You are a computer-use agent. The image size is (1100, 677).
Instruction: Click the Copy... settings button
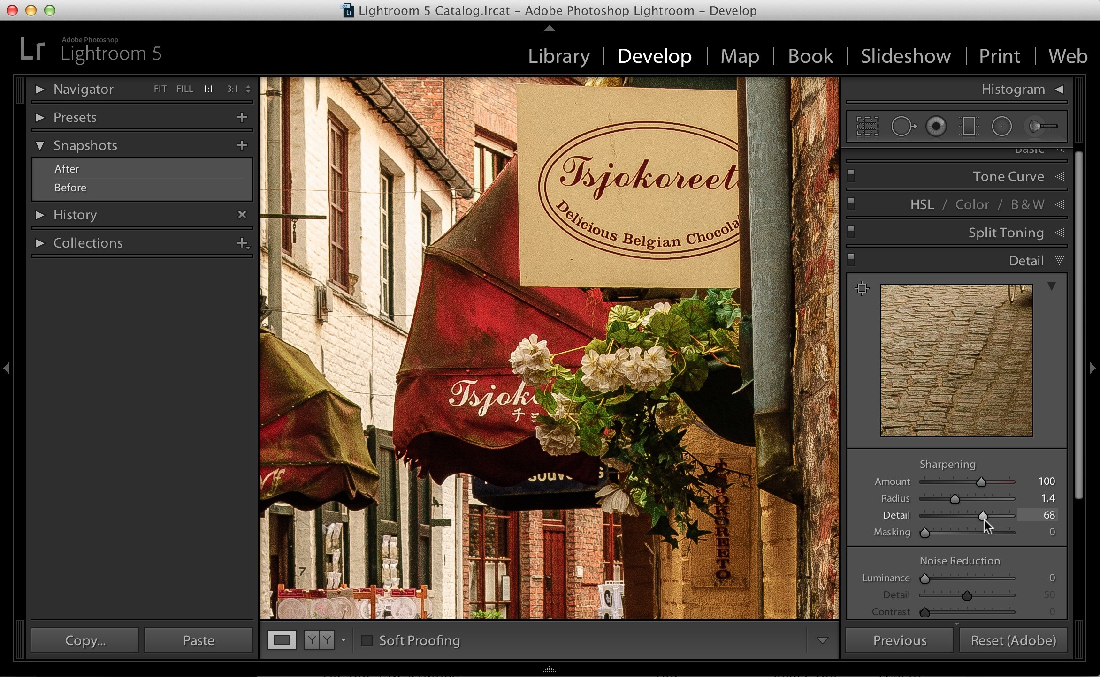85,640
